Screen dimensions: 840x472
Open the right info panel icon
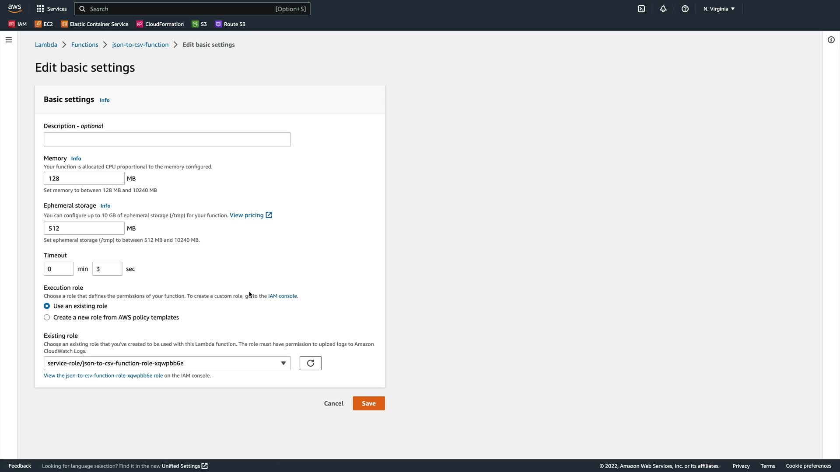coord(831,40)
